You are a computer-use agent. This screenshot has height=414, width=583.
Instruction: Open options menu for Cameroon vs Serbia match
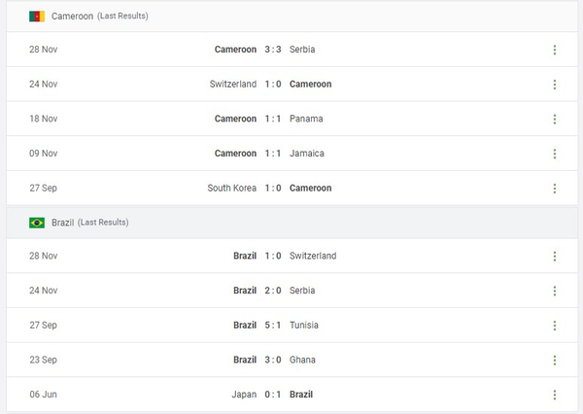click(555, 50)
